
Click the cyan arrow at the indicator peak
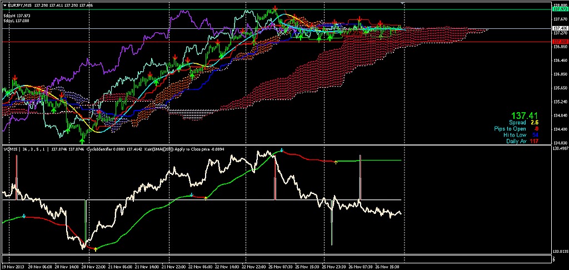coord(282,149)
